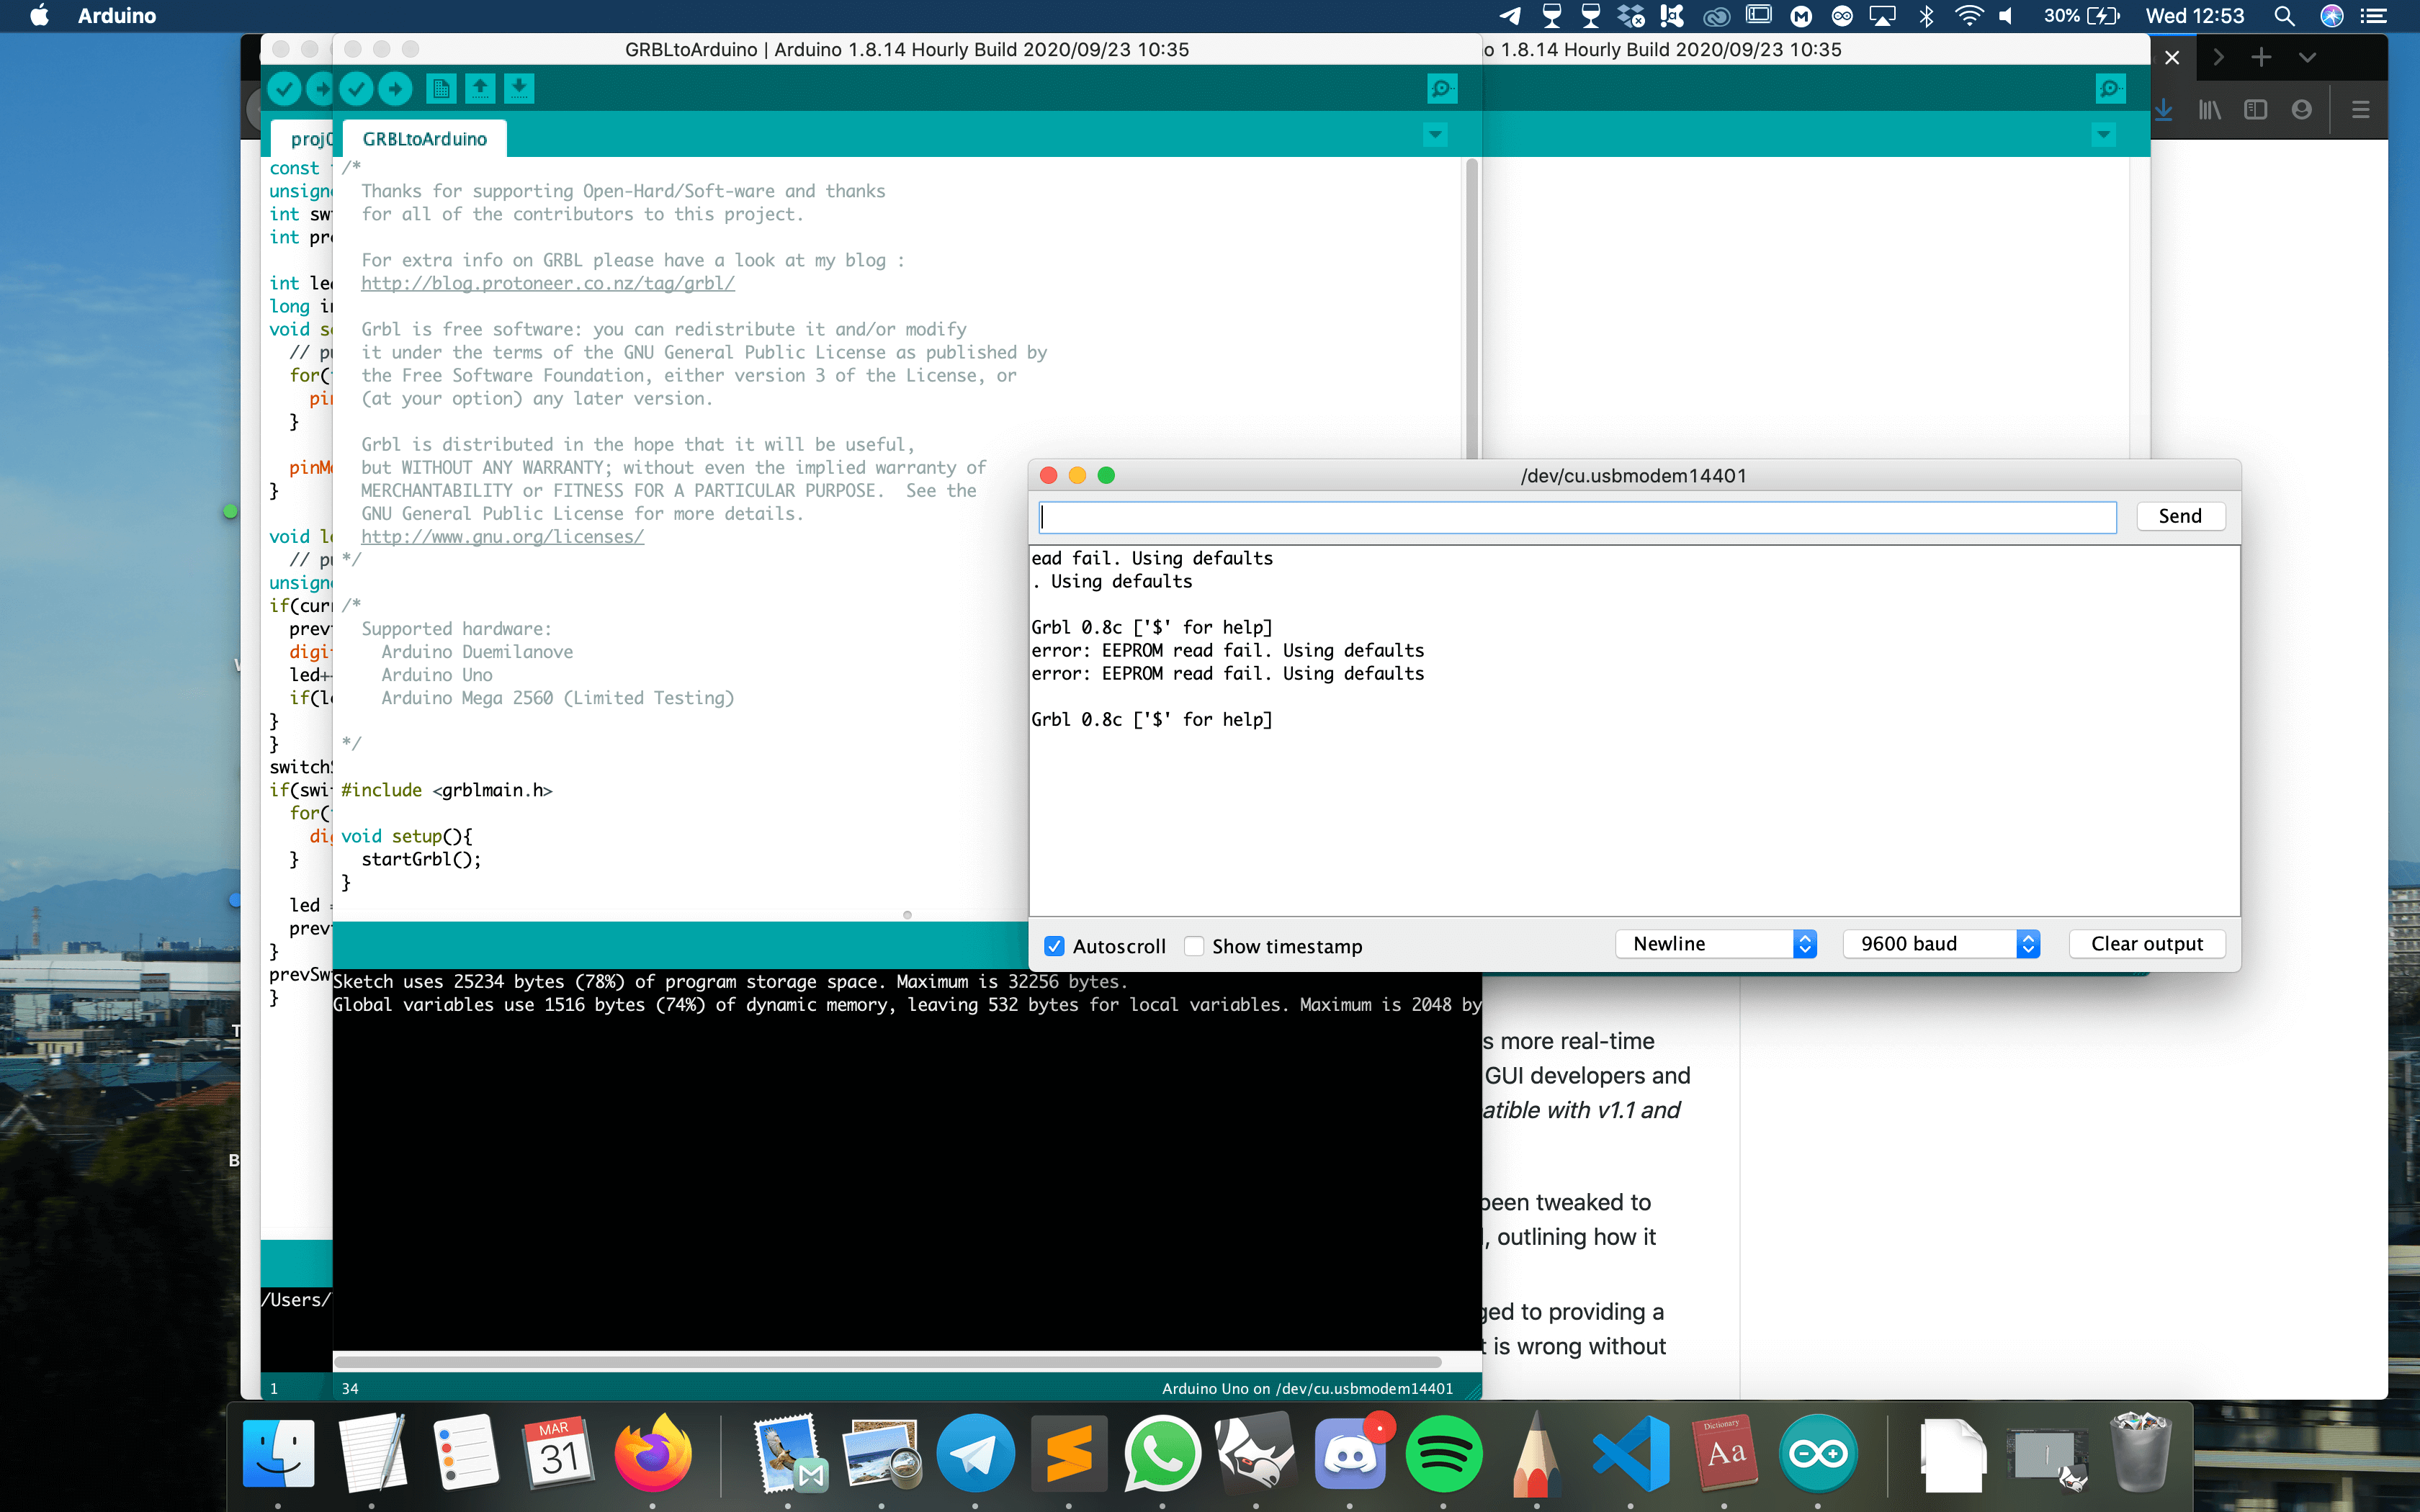Screen dimensions: 2420x1512
Task: Open the gnu.org/licenses link
Action: tap(502, 537)
